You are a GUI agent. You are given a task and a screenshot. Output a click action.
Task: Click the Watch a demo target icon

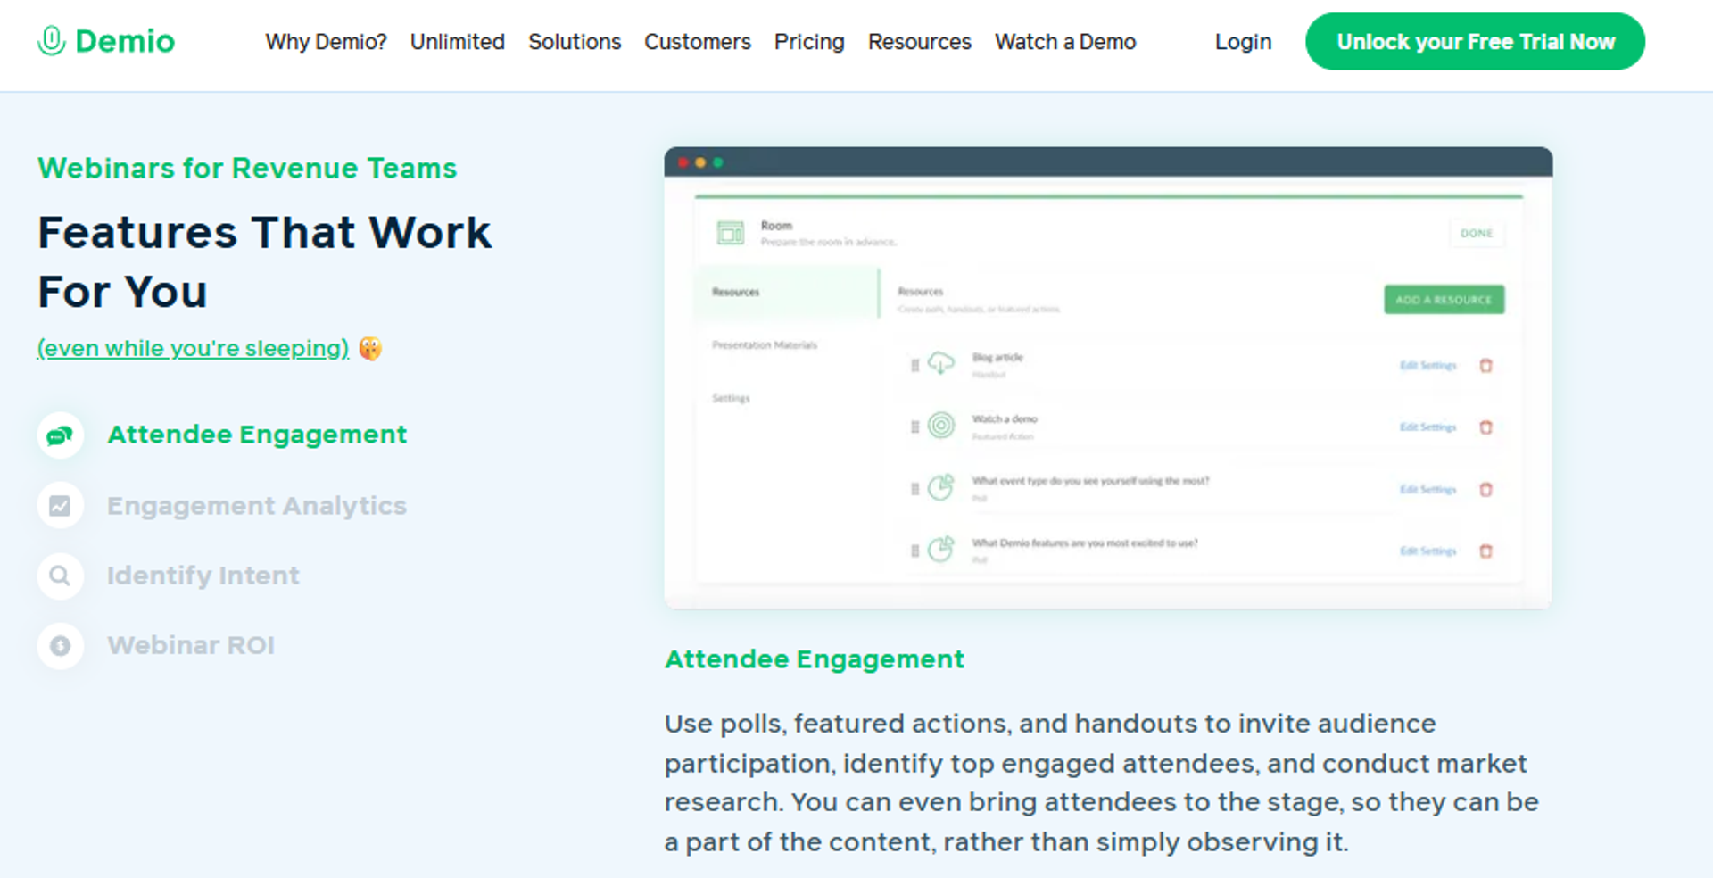[940, 425]
